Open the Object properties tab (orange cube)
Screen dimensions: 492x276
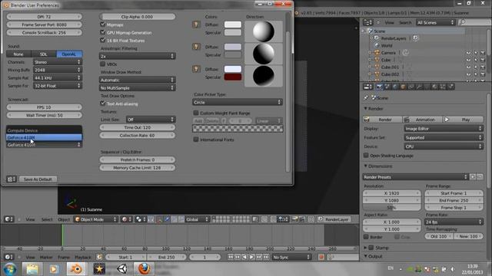point(403,87)
